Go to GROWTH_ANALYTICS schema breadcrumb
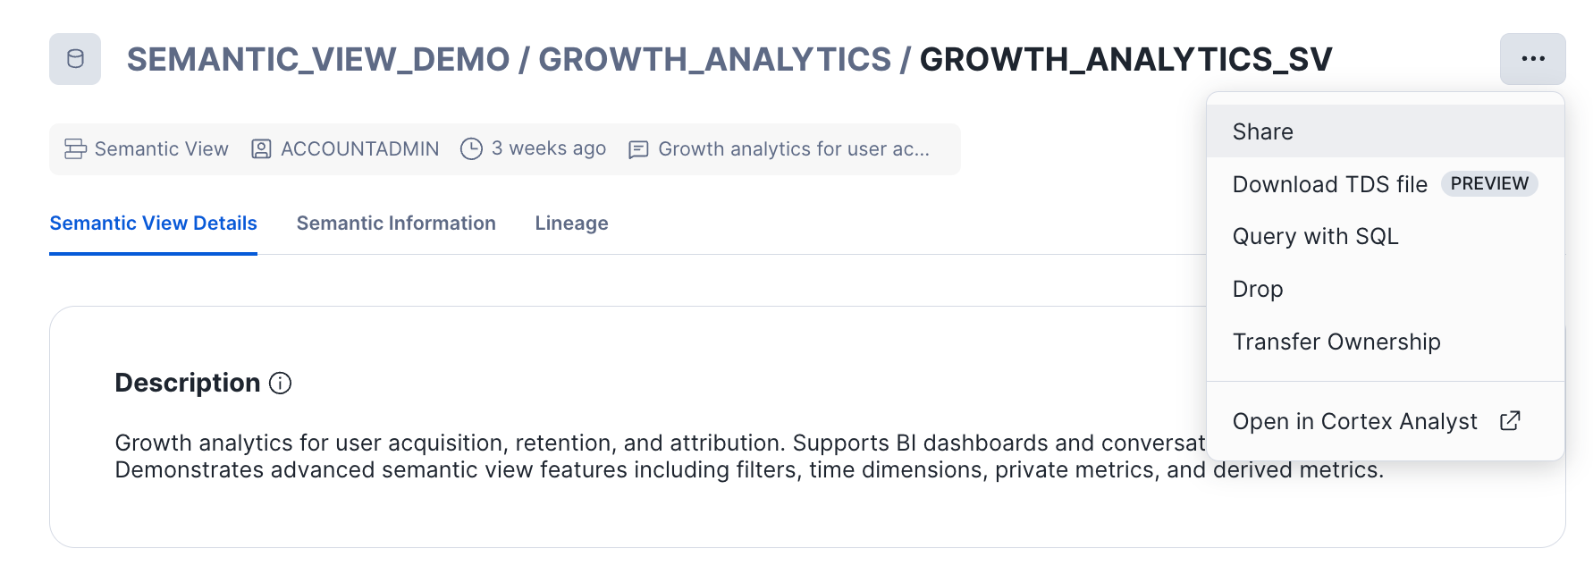 pos(714,60)
